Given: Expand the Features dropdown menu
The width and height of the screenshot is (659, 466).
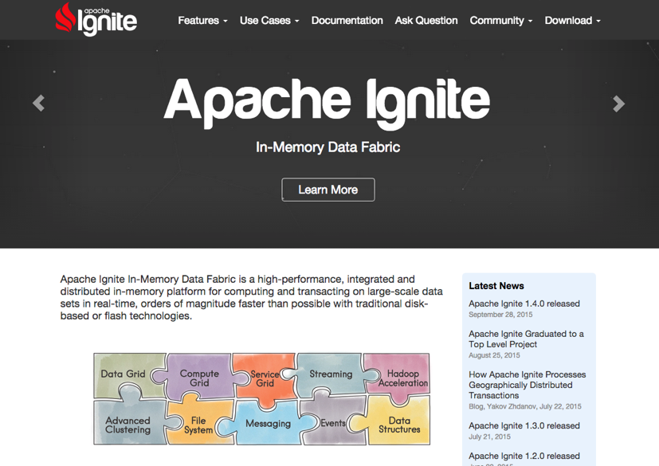Looking at the screenshot, I should pos(202,21).
